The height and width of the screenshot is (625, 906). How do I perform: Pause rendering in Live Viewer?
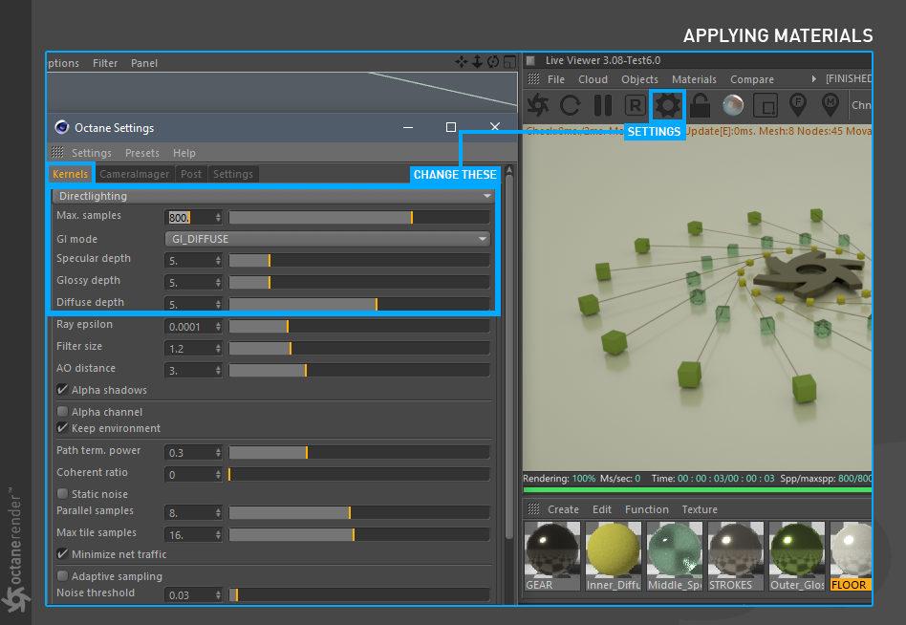point(603,104)
